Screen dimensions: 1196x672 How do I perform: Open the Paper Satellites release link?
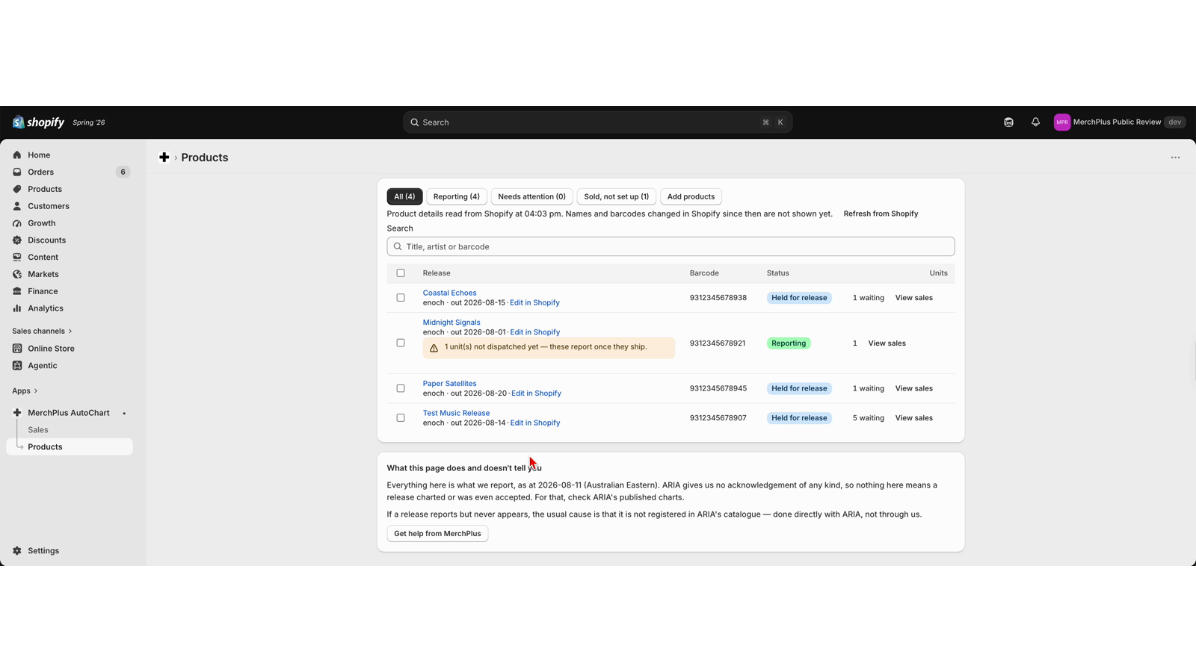coord(449,384)
